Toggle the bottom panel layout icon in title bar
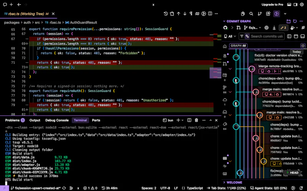307x191 pixels. [289, 5]
